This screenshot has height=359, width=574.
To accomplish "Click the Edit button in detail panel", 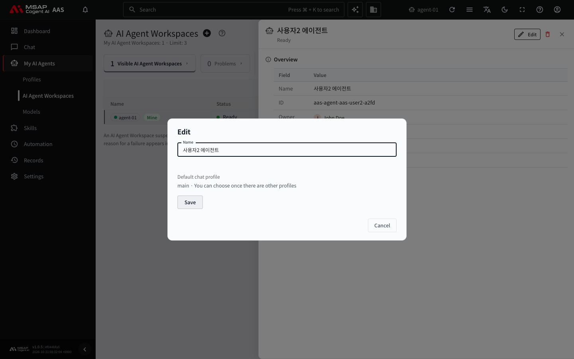I will [x=527, y=34].
